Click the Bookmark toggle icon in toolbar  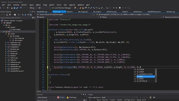[x=120, y=8]
